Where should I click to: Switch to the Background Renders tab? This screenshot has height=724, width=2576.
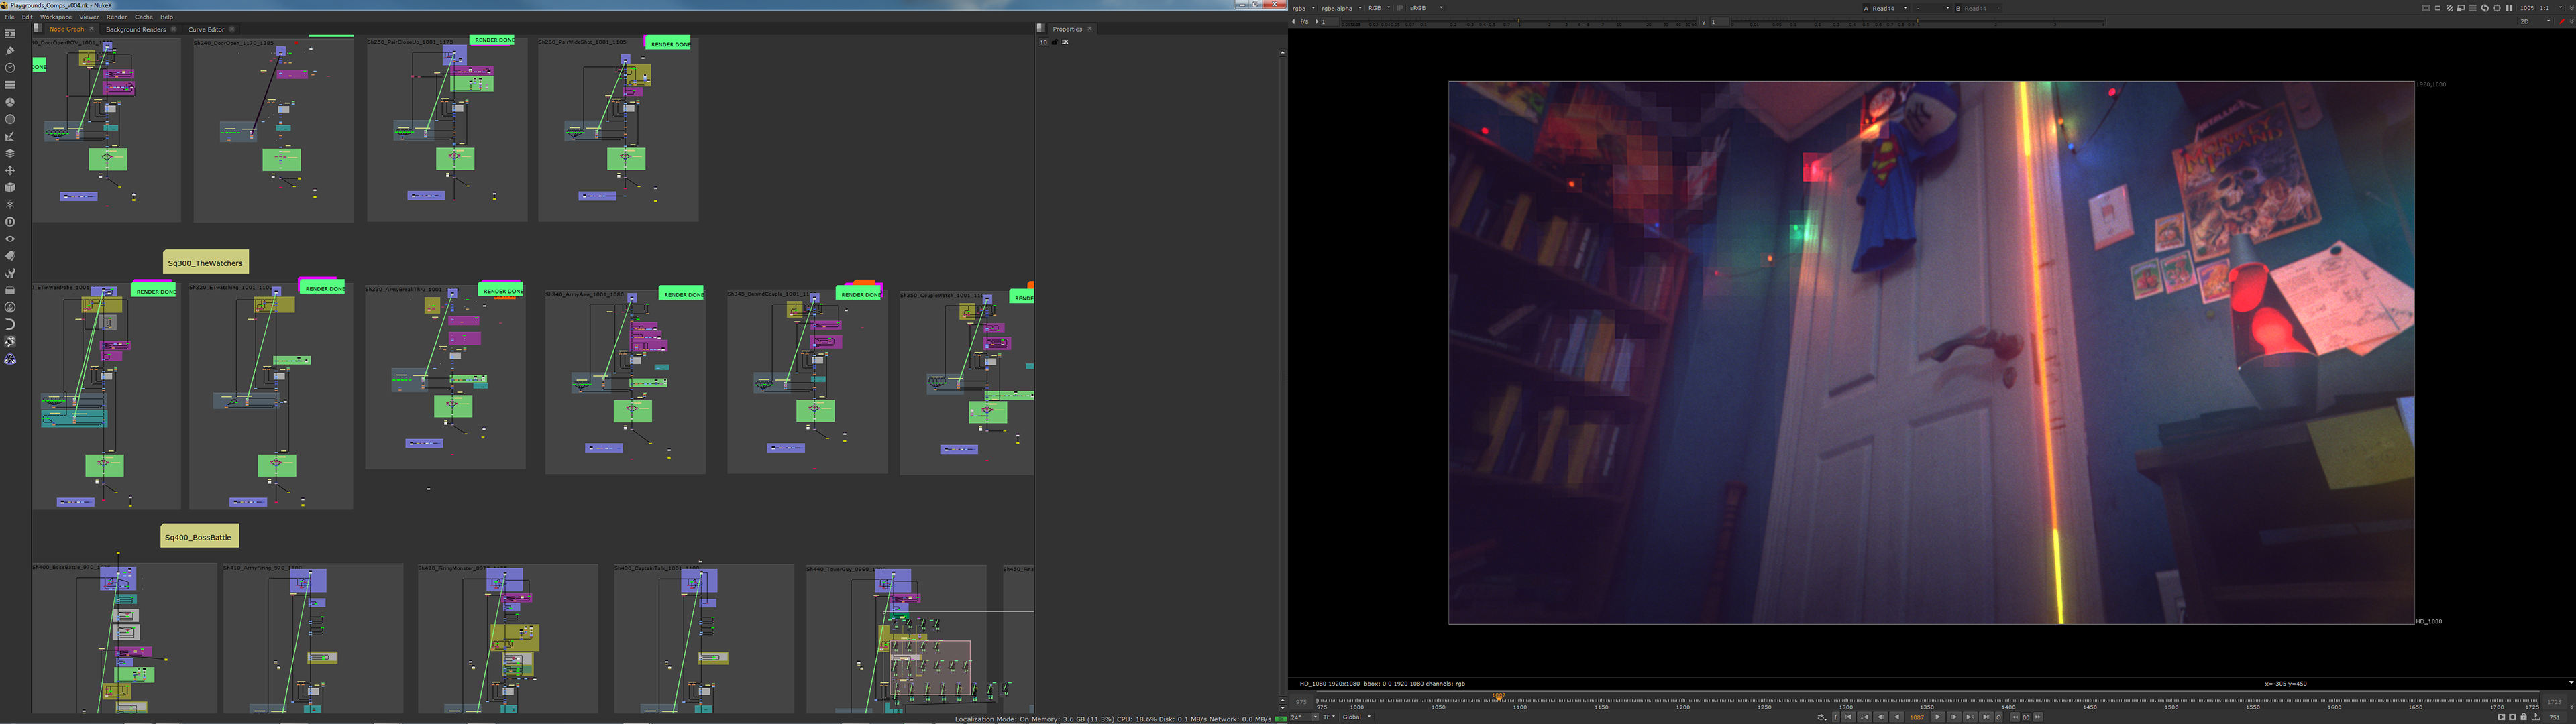pos(136,29)
